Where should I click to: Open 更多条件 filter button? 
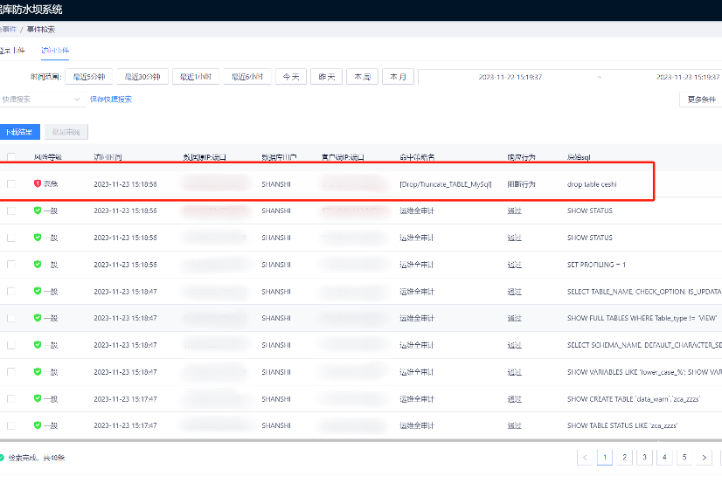tap(701, 100)
